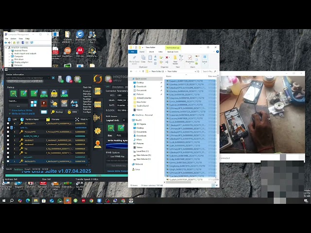The image size is (311, 233).
Task: Click the Windows Start button
Action: pos(4,200)
